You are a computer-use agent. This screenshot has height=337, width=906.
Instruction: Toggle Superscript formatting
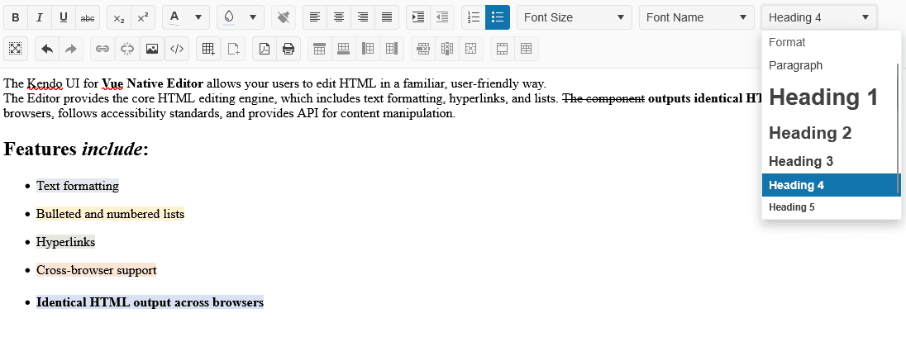pyautogui.click(x=143, y=17)
